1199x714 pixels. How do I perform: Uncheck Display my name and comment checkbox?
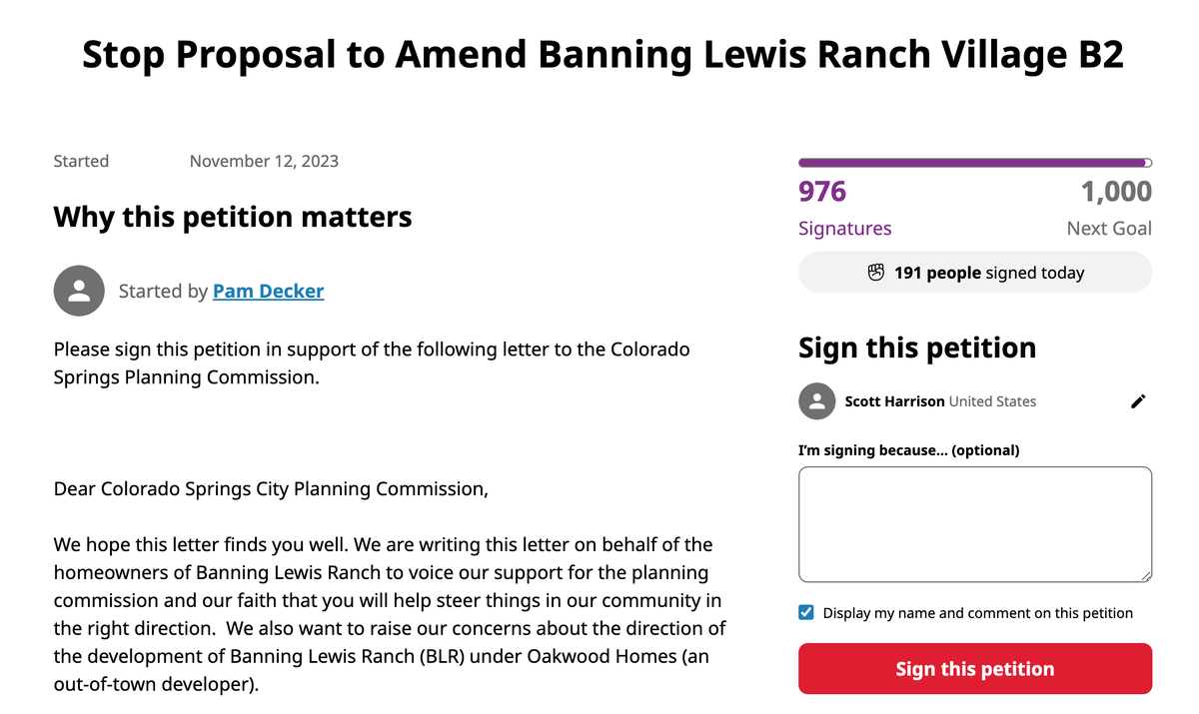[x=806, y=613]
